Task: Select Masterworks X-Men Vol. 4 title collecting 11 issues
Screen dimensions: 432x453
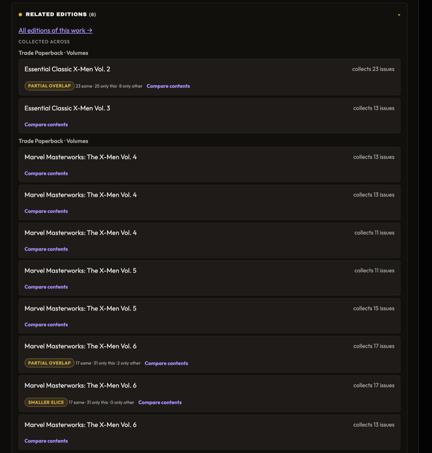Action: coord(81,232)
